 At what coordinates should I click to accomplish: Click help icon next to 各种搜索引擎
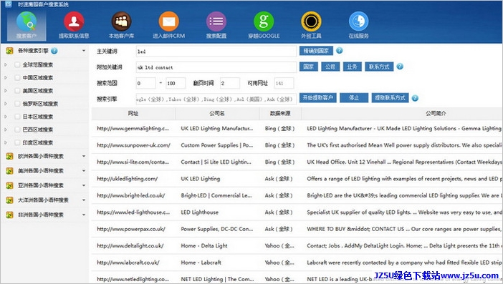coord(54,51)
